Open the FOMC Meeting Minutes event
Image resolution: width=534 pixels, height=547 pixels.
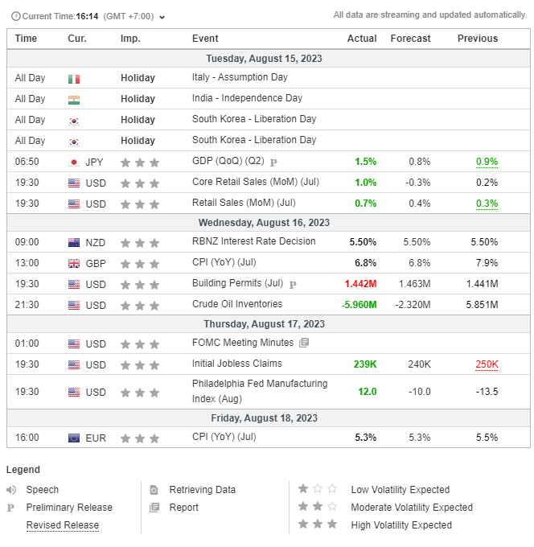point(243,343)
